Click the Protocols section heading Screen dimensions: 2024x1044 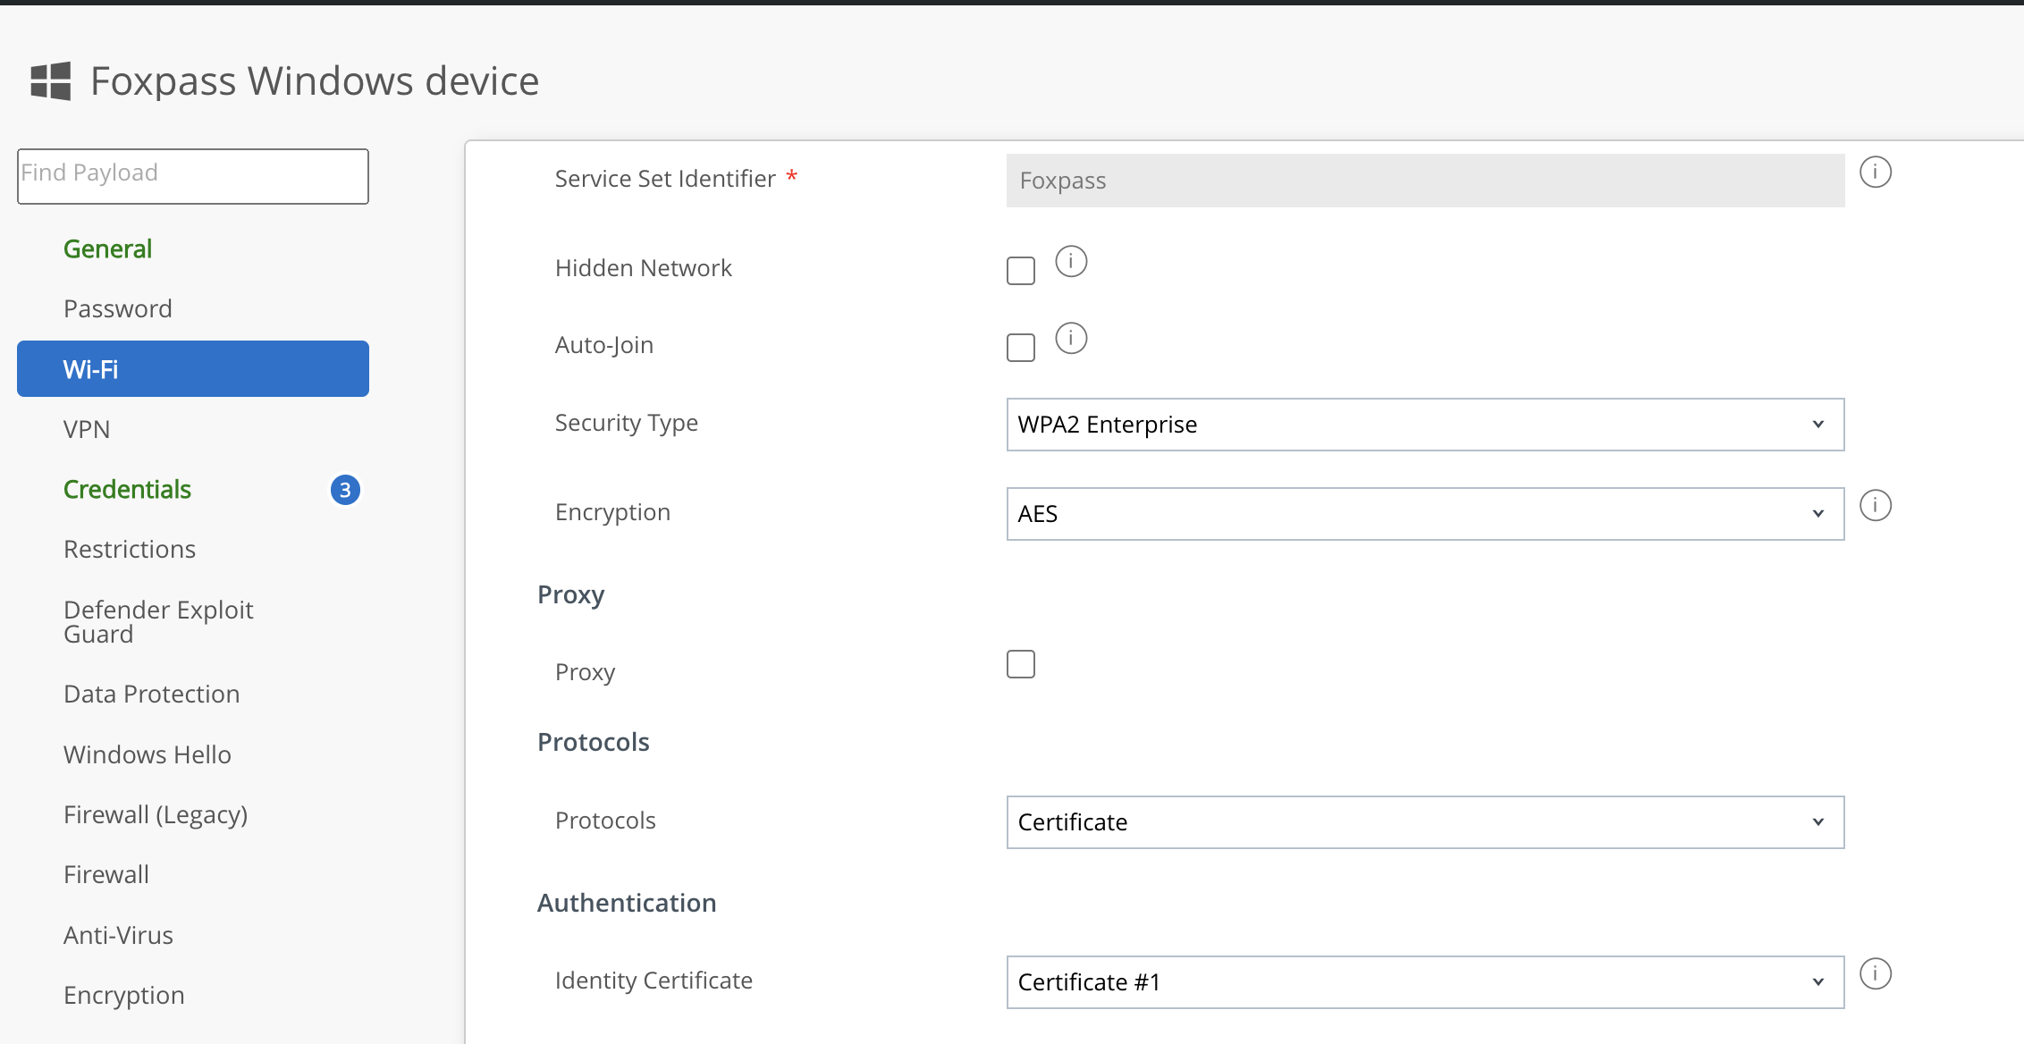click(x=594, y=742)
